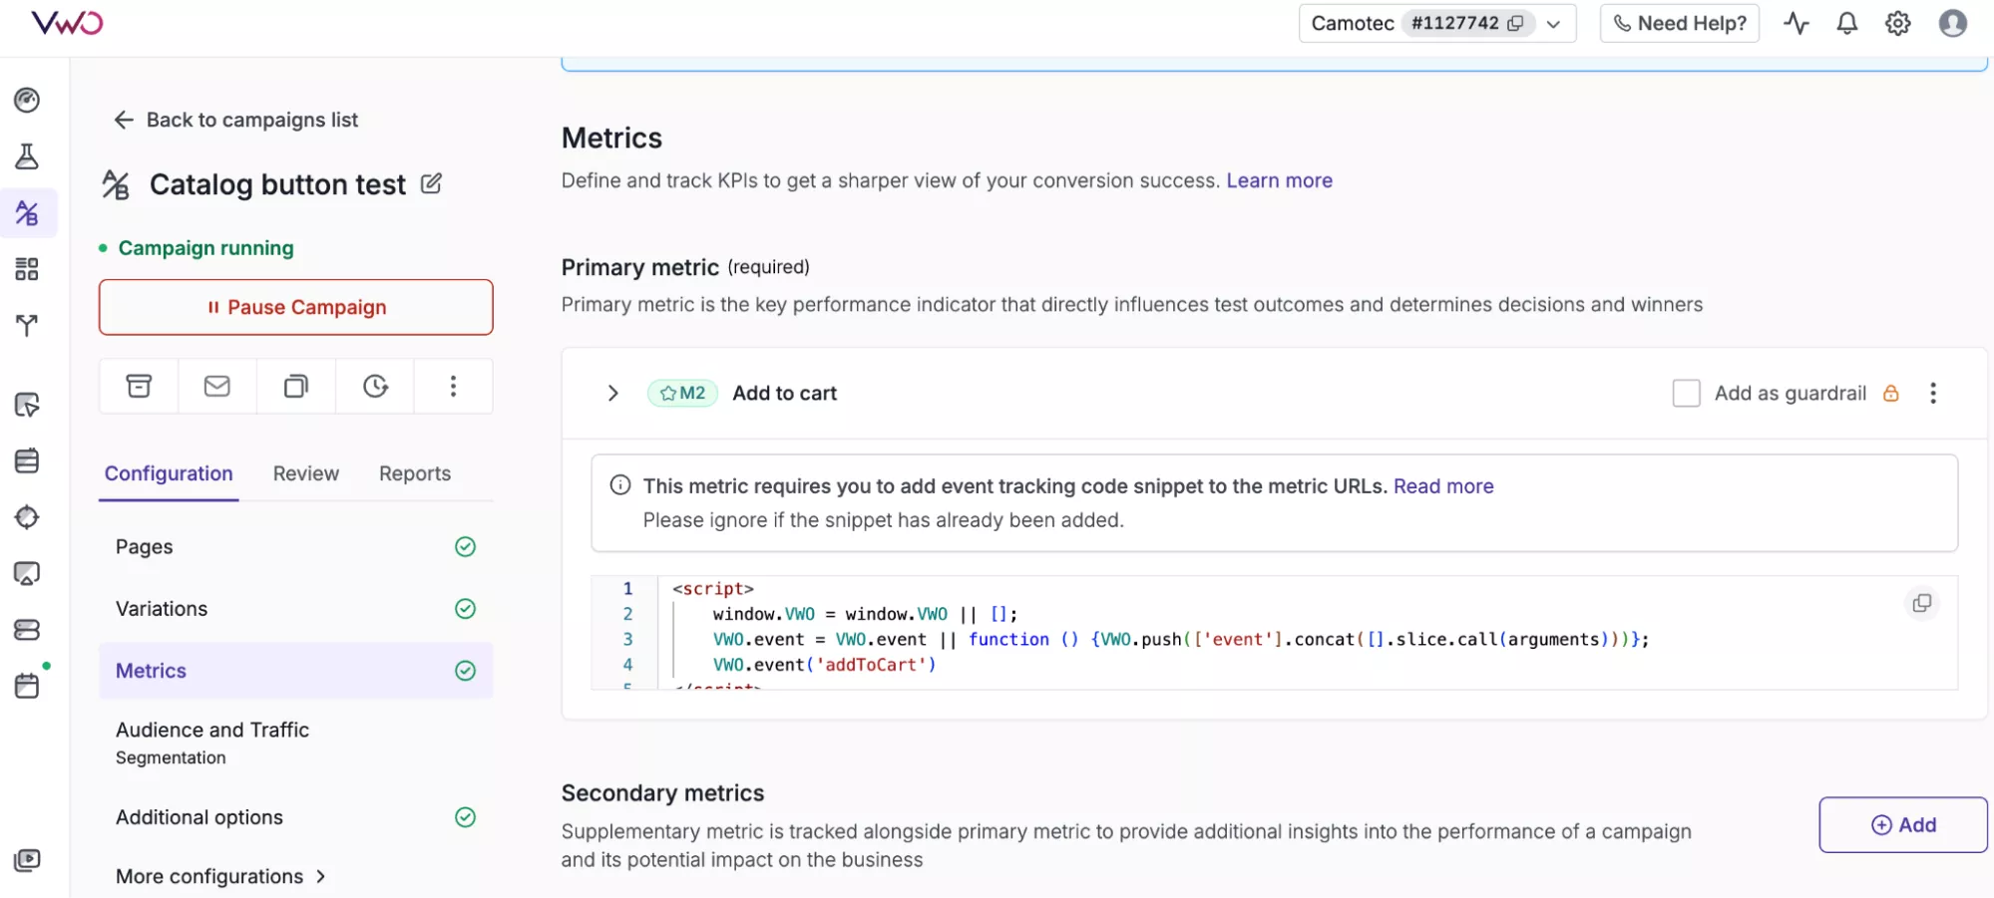Click the clock history icon
Viewport: 1994px width, 898px height.
click(375, 386)
